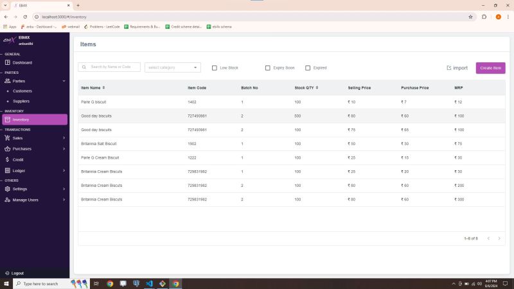Click the Settings gear icon in sidebar
The height and width of the screenshot is (289, 514).
[8, 189]
